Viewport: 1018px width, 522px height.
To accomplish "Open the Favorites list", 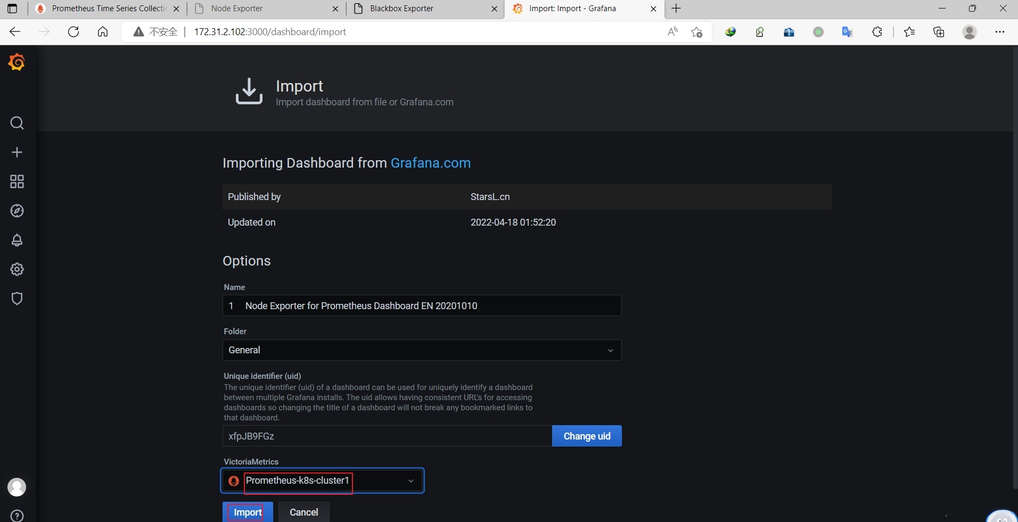I will 909,32.
